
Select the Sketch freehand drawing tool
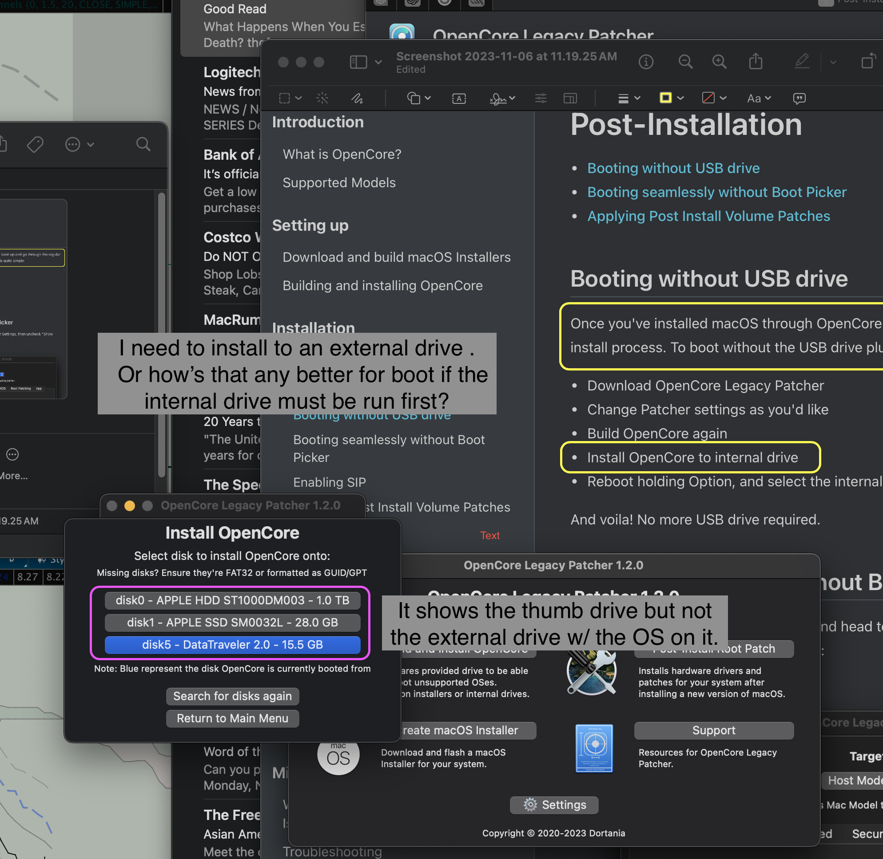[357, 99]
